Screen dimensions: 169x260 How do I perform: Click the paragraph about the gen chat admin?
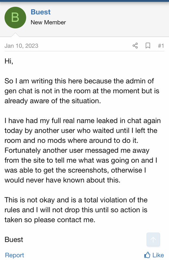coord(82,91)
